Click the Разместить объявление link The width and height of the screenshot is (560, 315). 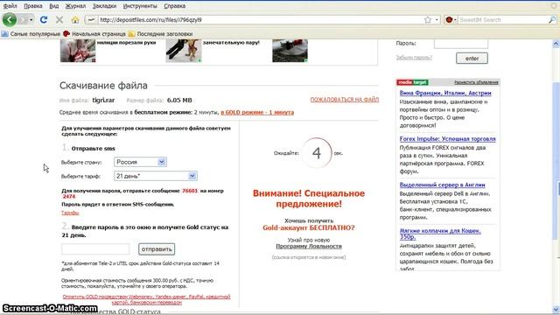point(476,82)
